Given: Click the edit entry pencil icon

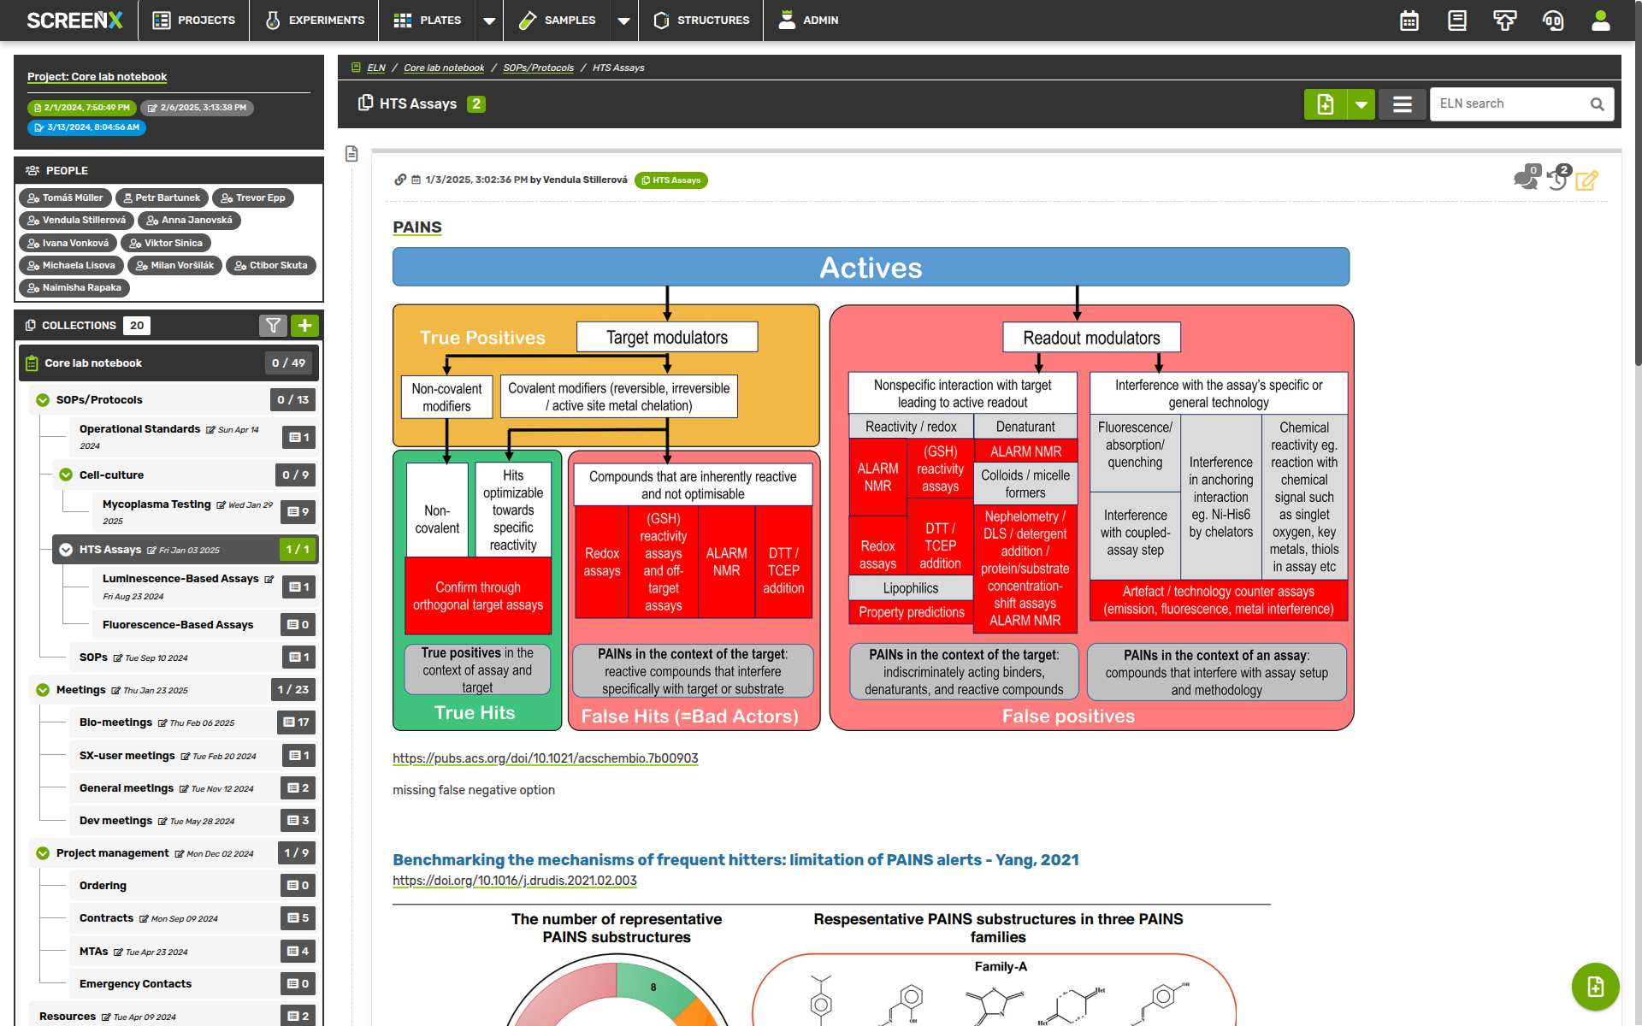Looking at the screenshot, I should click(1587, 180).
